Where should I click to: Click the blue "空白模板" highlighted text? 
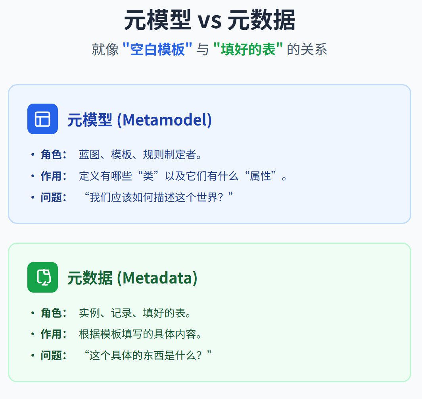pyautogui.click(x=157, y=49)
